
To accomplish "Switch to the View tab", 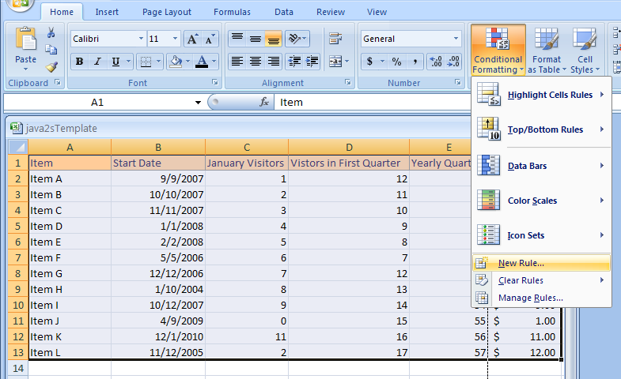I will tap(377, 12).
